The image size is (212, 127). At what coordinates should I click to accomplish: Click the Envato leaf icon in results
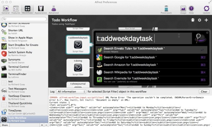(99, 50)
